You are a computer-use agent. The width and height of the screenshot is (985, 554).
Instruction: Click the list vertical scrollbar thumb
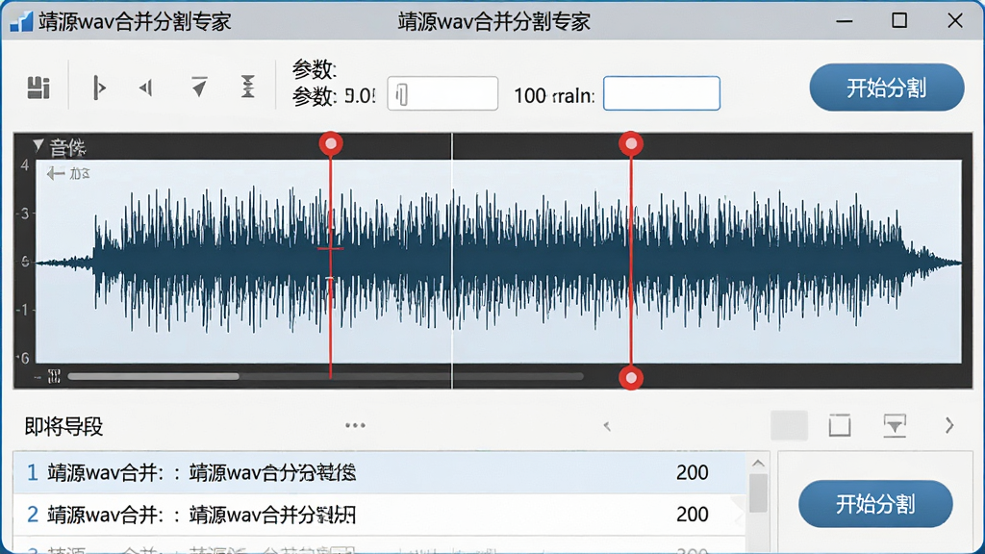(x=758, y=493)
